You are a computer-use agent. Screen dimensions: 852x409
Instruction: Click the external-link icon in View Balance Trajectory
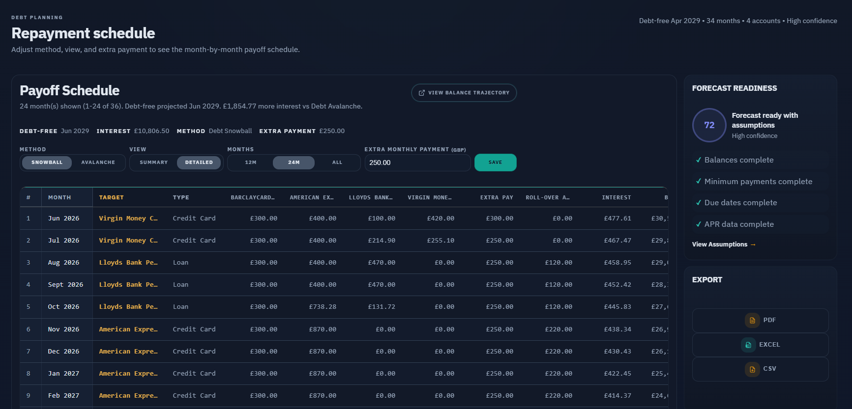tap(421, 93)
